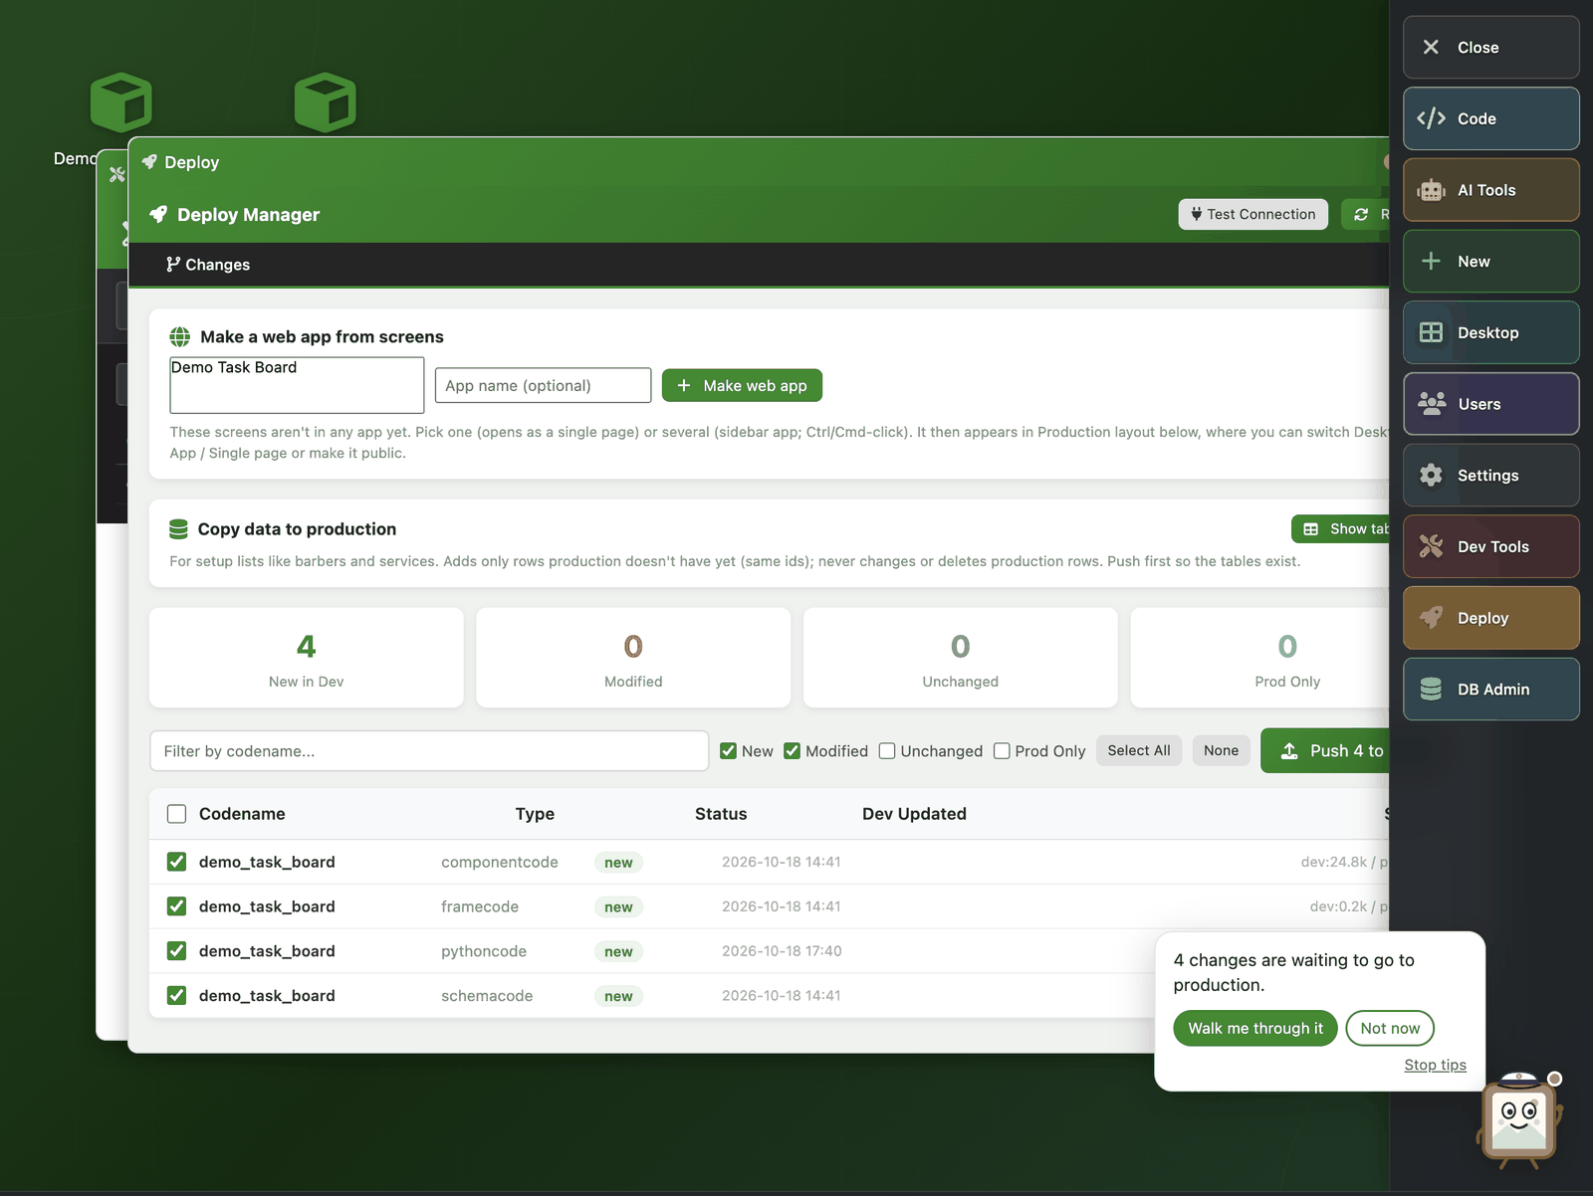Open the Deploy rocket icon in sidebar

(1431, 618)
